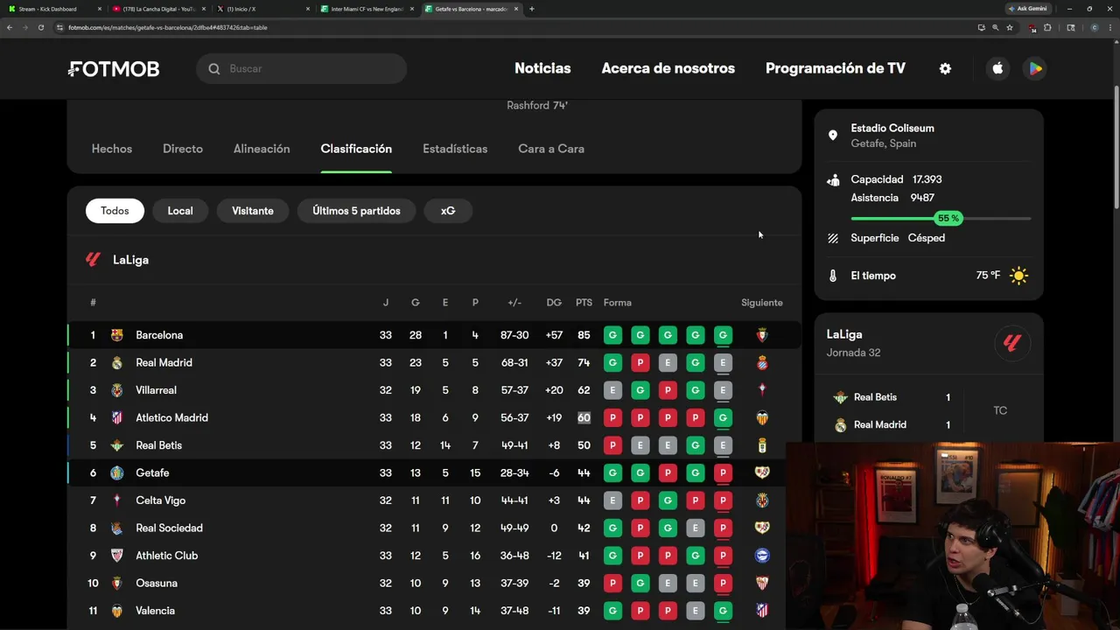This screenshot has width=1120, height=630.
Task: Click the Atletico Madrid crest
Action: tap(117, 417)
